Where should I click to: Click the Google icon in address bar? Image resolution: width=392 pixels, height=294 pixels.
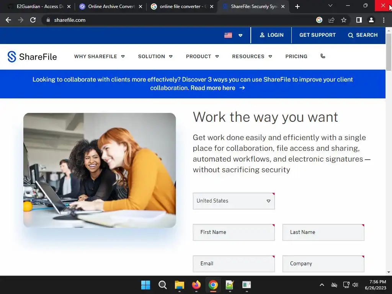319,20
